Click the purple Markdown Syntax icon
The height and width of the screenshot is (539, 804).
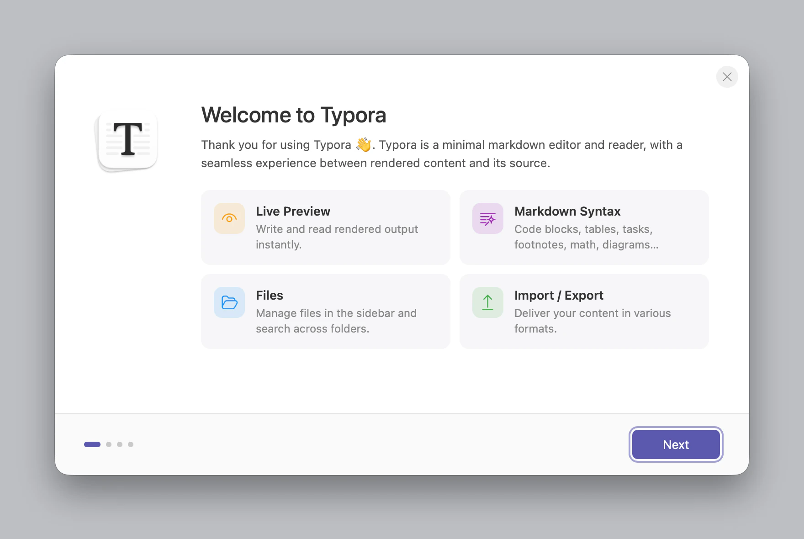pos(488,218)
